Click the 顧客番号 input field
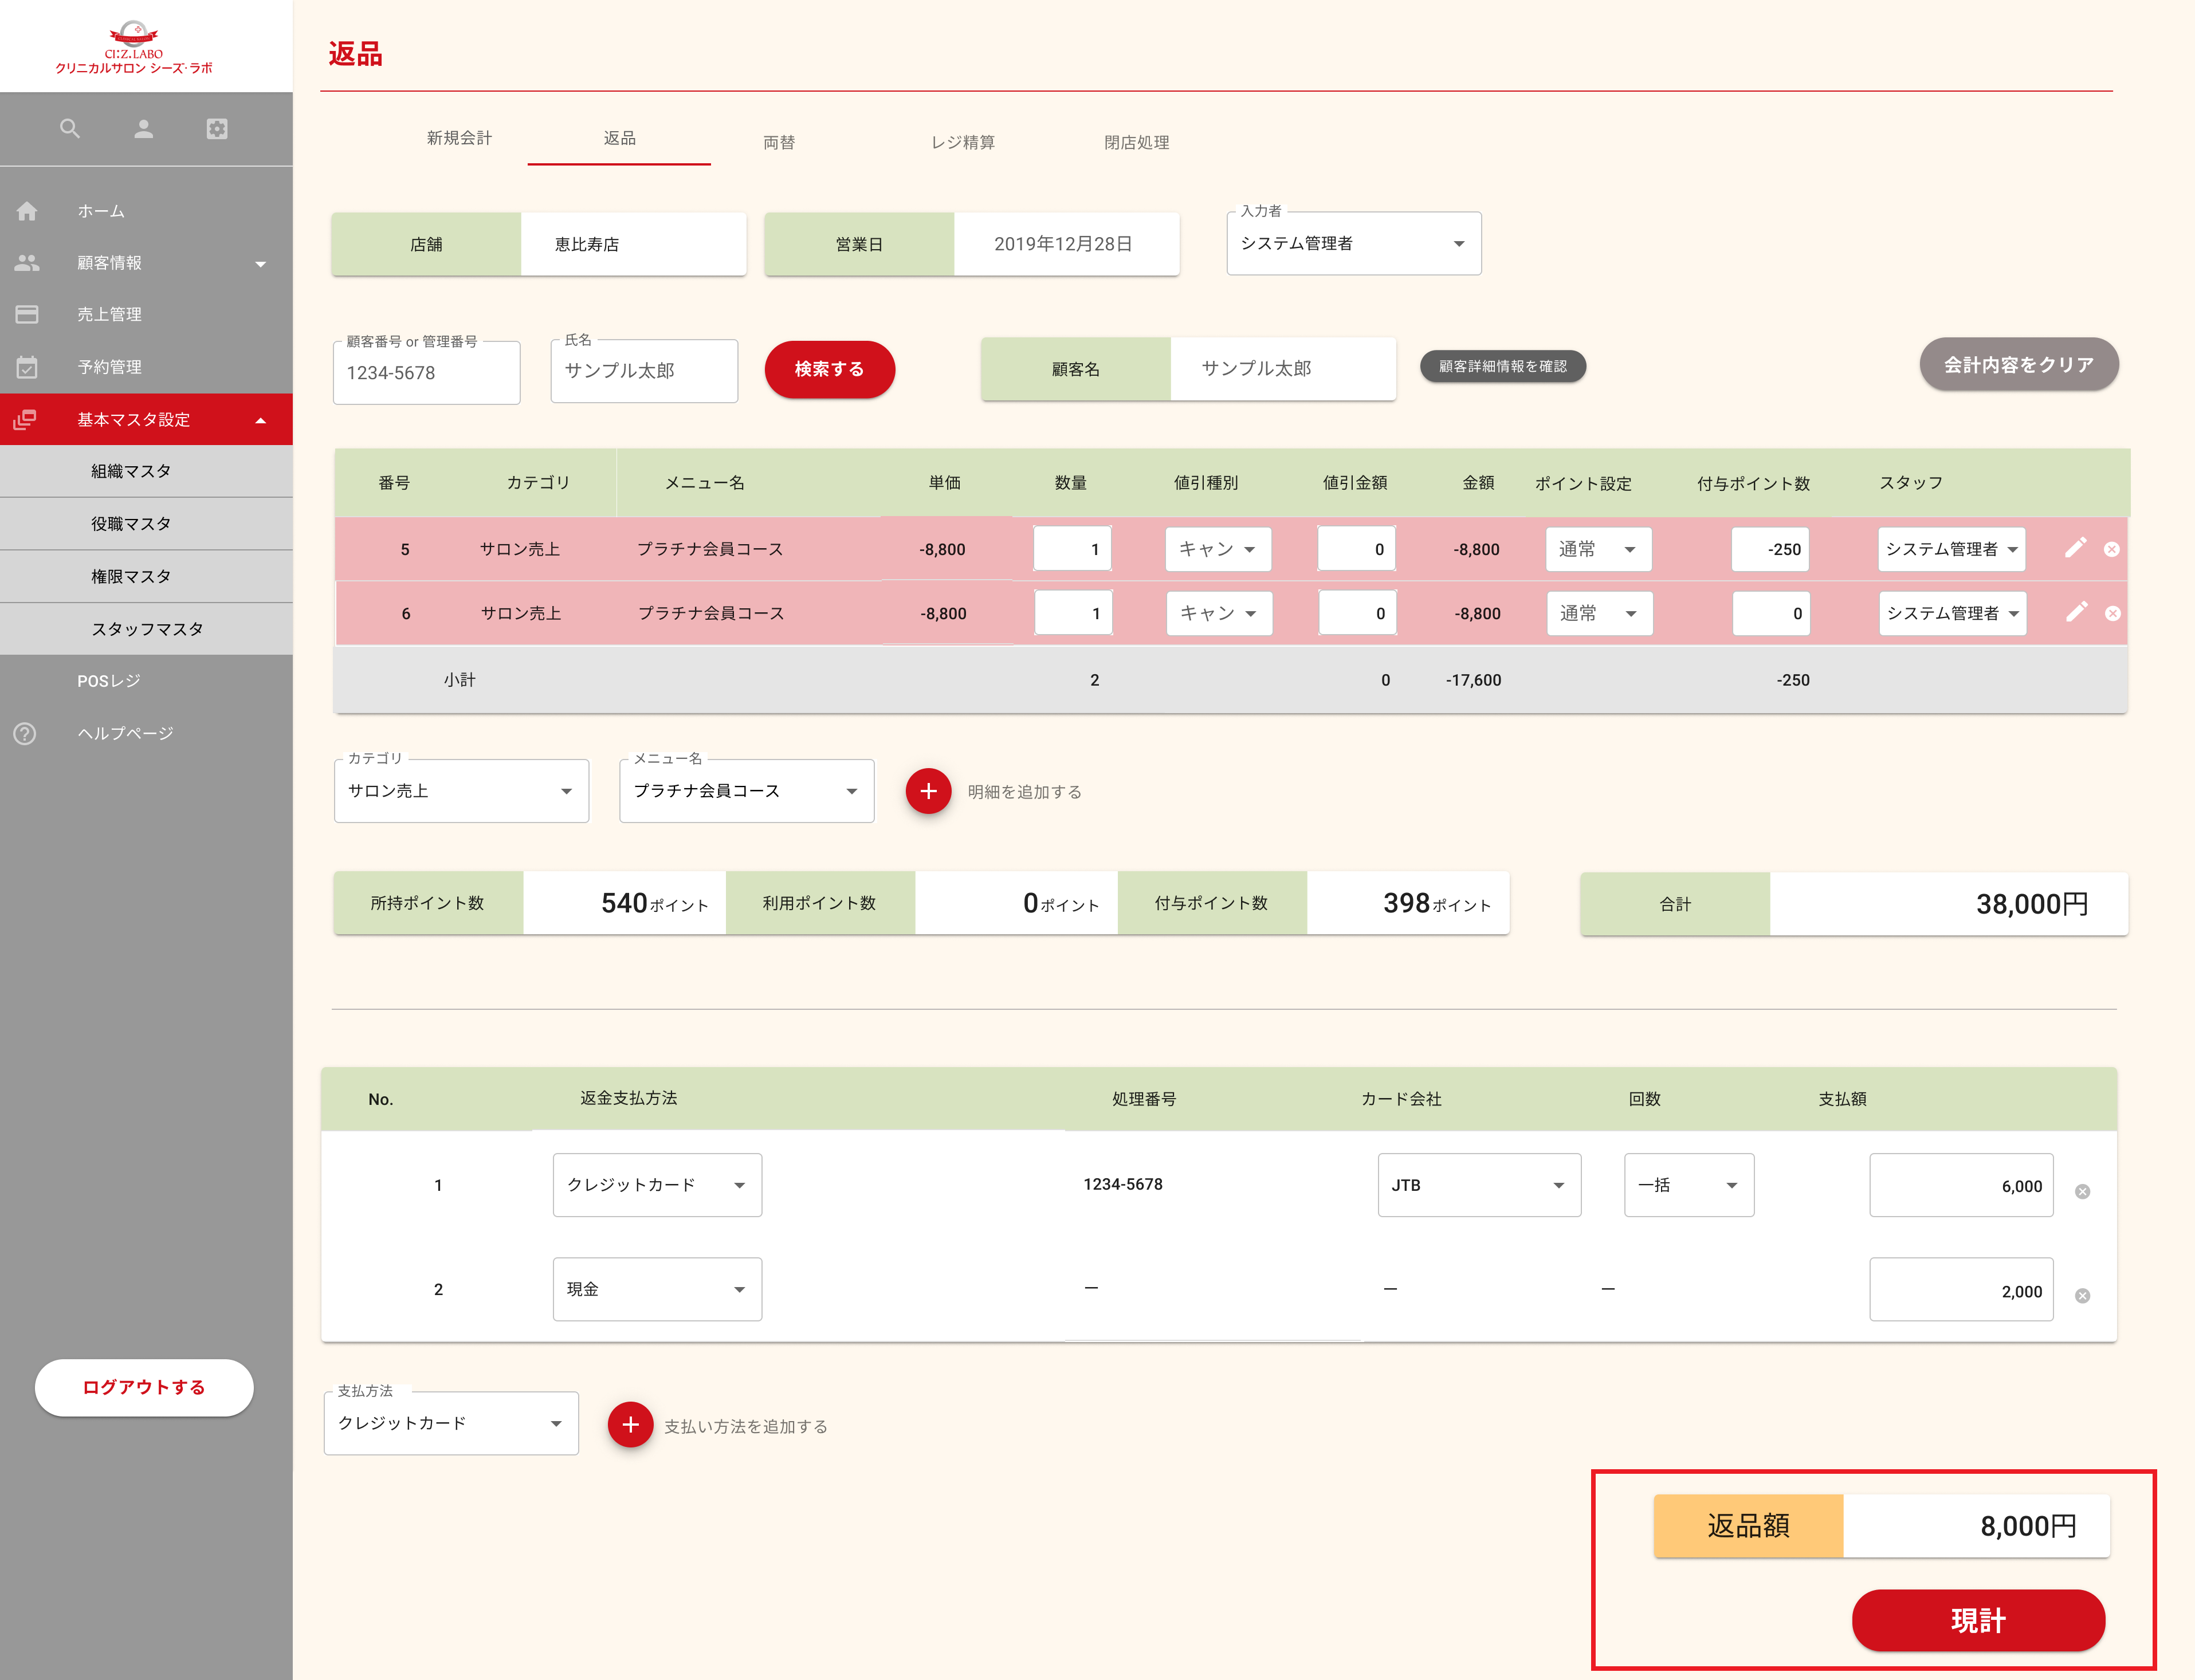The height and width of the screenshot is (1680, 2195). tap(426, 373)
